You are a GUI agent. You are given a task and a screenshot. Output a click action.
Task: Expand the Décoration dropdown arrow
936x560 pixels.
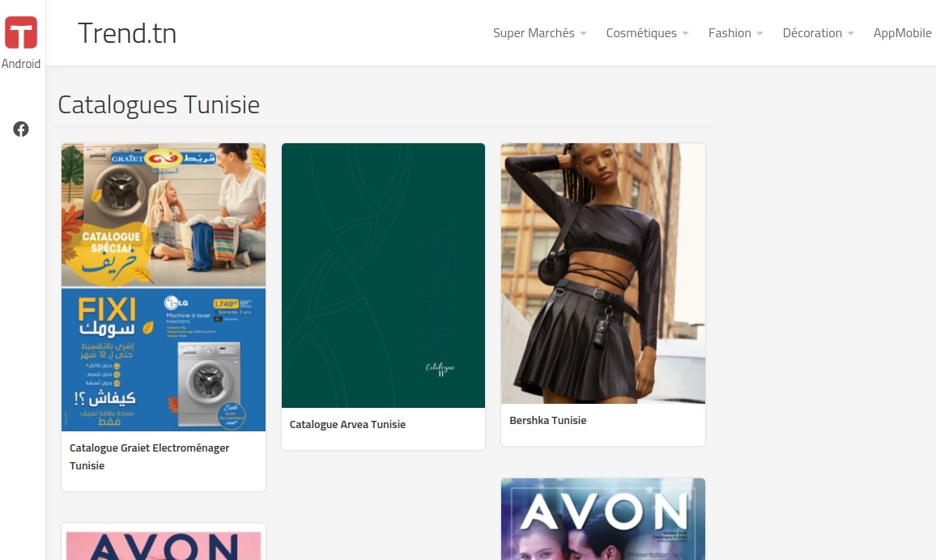pos(850,33)
